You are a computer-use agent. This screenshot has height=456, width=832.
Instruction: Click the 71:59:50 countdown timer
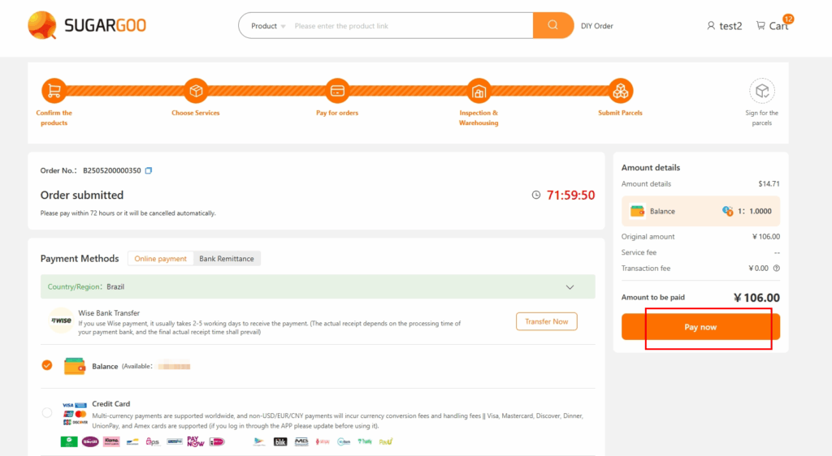pyautogui.click(x=571, y=195)
